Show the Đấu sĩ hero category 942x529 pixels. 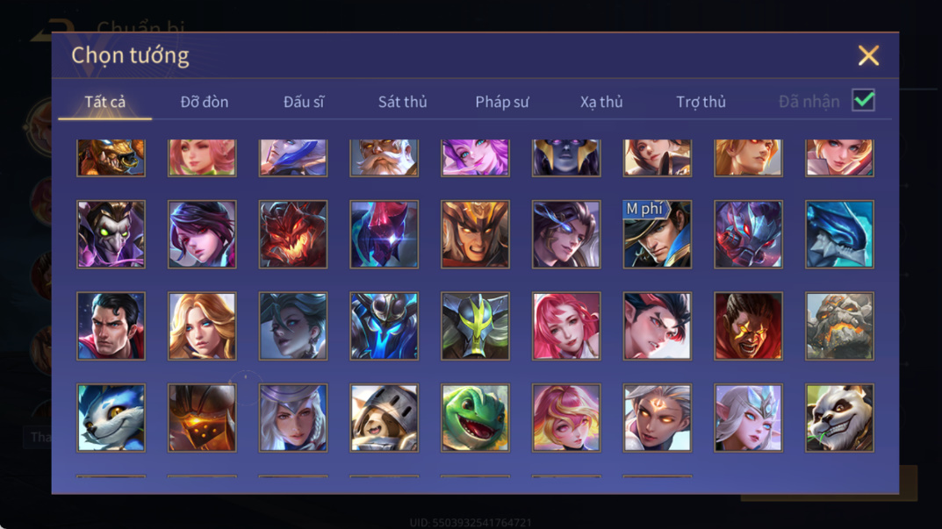pos(304,102)
